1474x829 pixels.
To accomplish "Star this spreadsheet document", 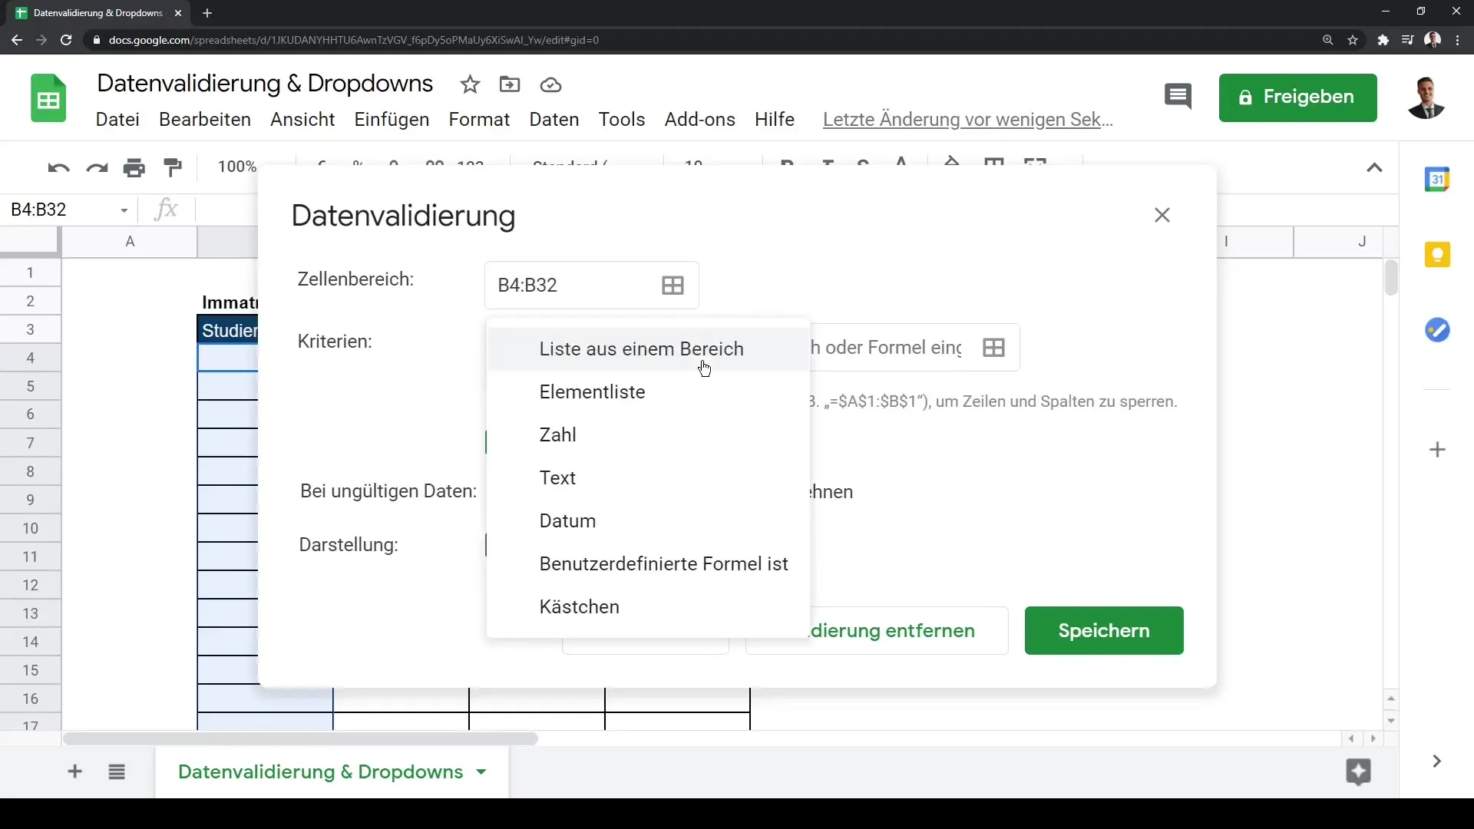I will (470, 84).
